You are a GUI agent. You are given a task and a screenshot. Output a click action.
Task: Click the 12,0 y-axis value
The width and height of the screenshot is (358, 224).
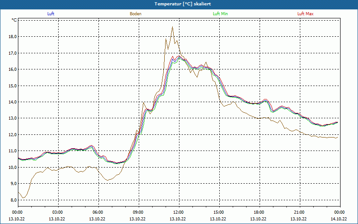[x=13, y=135]
